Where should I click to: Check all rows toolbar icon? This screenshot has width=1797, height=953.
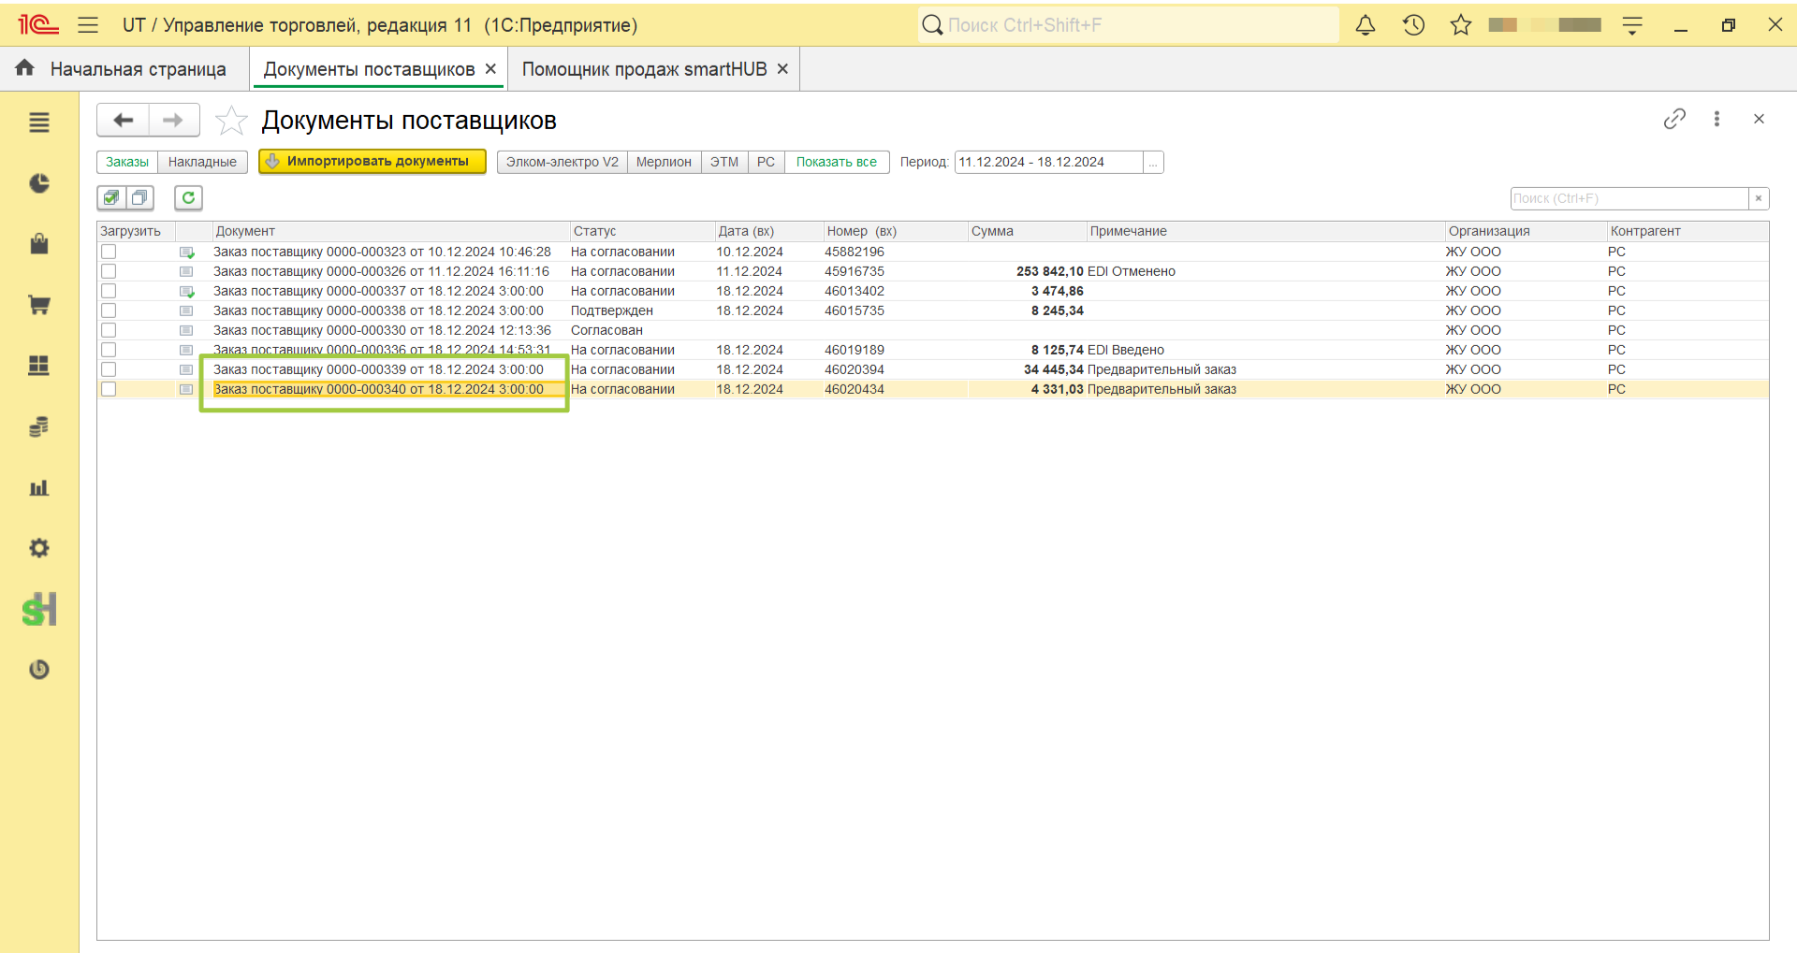pos(112,197)
